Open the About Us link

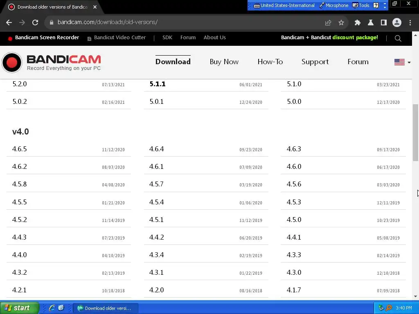(214, 38)
